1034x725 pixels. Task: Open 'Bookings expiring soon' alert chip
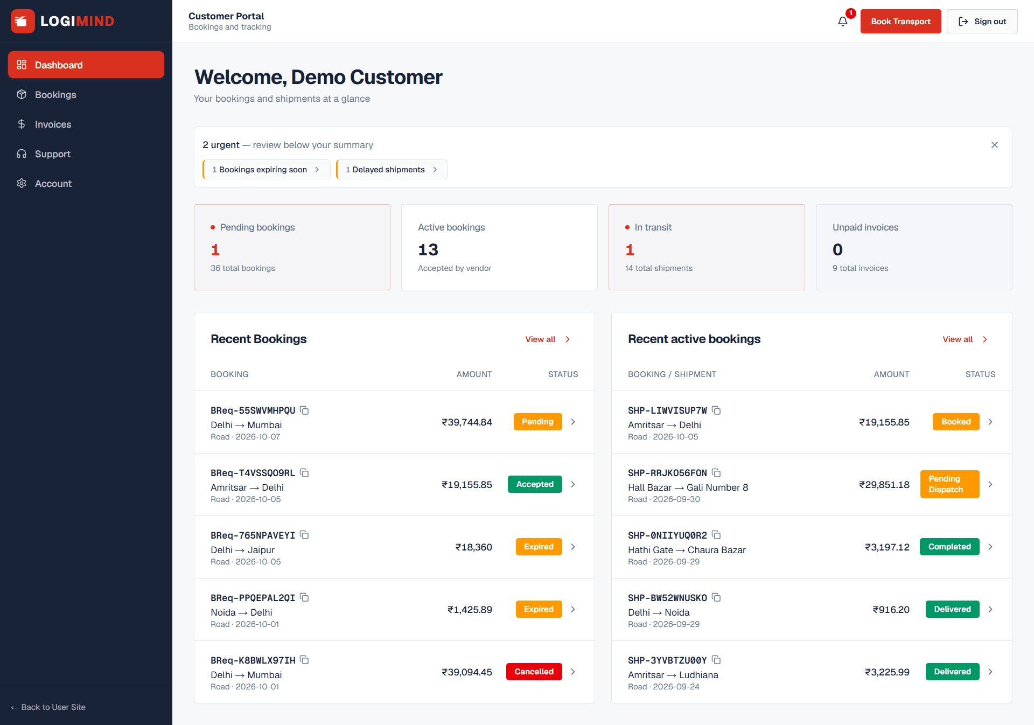point(266,170)
